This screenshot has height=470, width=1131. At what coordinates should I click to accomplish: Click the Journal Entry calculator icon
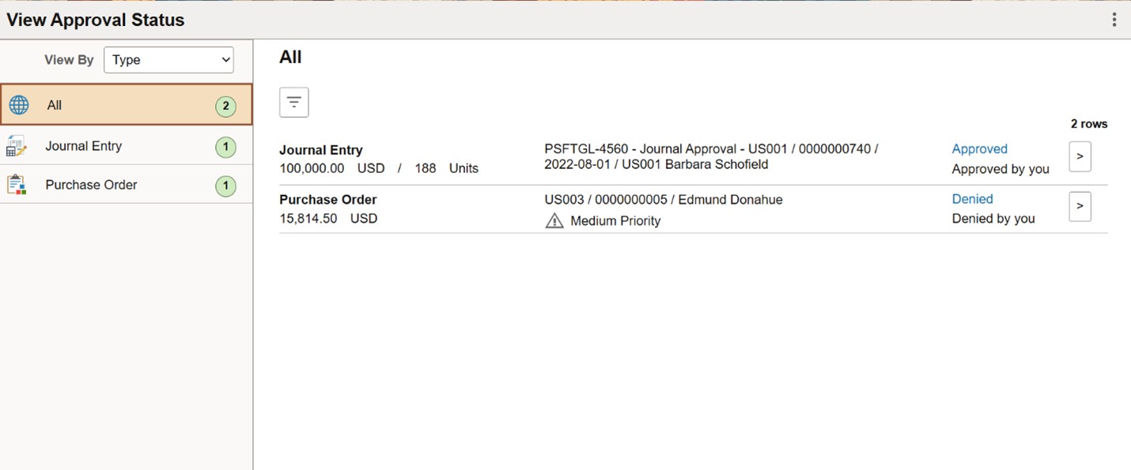pos(16,146)
